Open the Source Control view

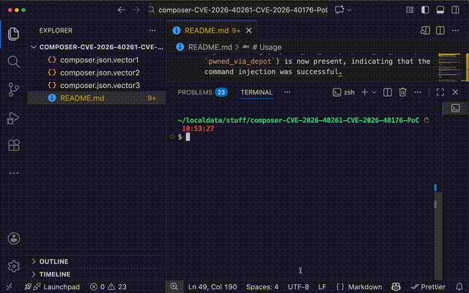(13, 89)
